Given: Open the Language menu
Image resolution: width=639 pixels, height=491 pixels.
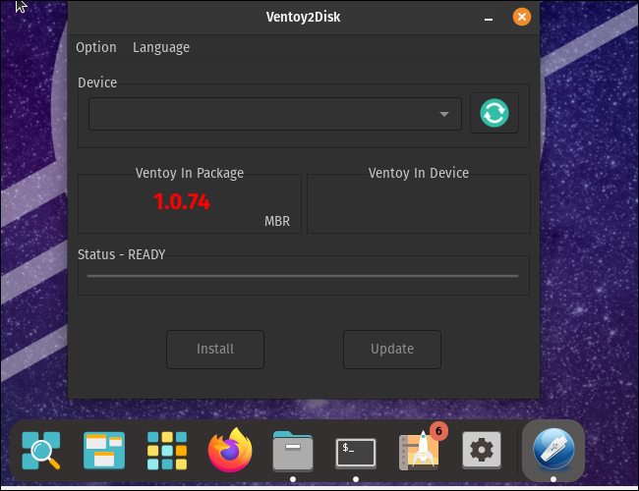Looking at the screenshot, I should coord(161,47).
